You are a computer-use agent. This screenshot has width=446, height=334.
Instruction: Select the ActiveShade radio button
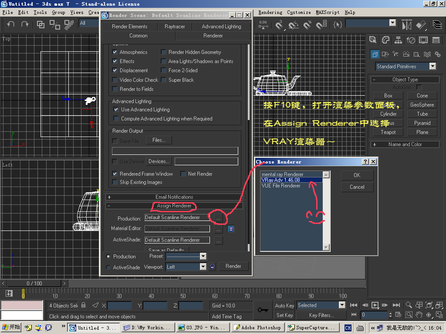click(x=108, y=267)
